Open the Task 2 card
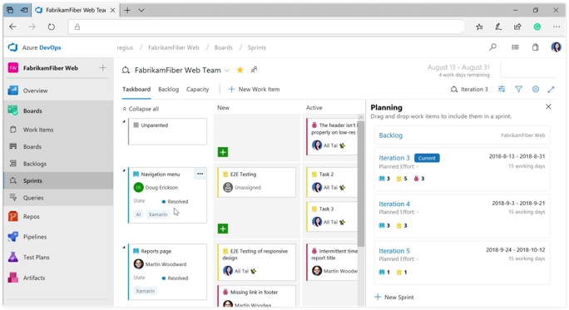Image resolution: width=569 pixels, height=310 pixels. click(332, 182)
